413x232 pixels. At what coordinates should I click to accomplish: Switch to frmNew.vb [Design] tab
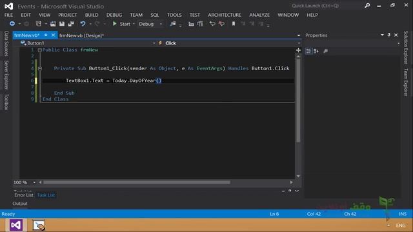[81, 35]
